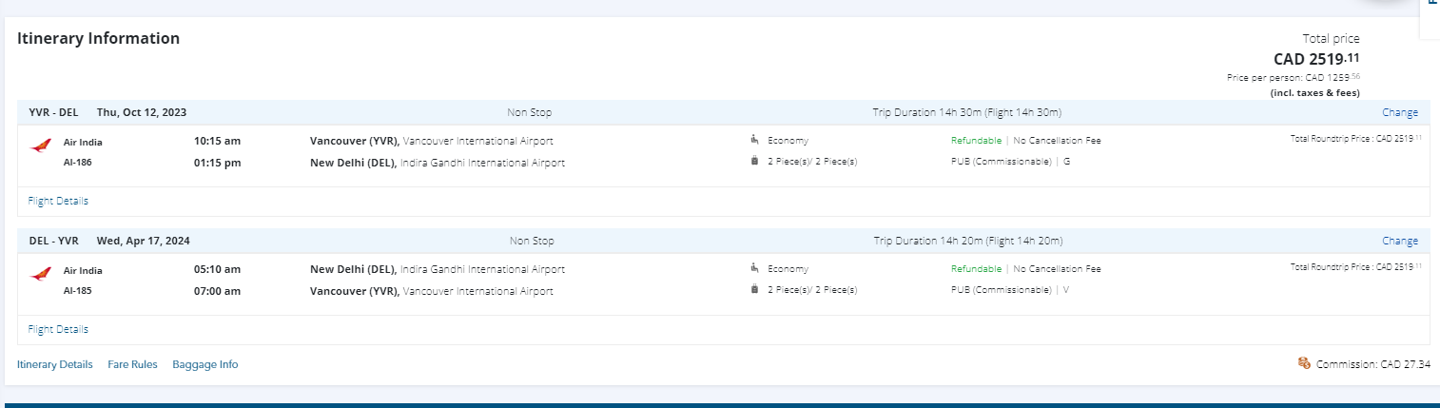This screenshot has height=408, width=1440.
Task: Expand Flight Details for the AI-186 flight
Action: pos(58,201)
